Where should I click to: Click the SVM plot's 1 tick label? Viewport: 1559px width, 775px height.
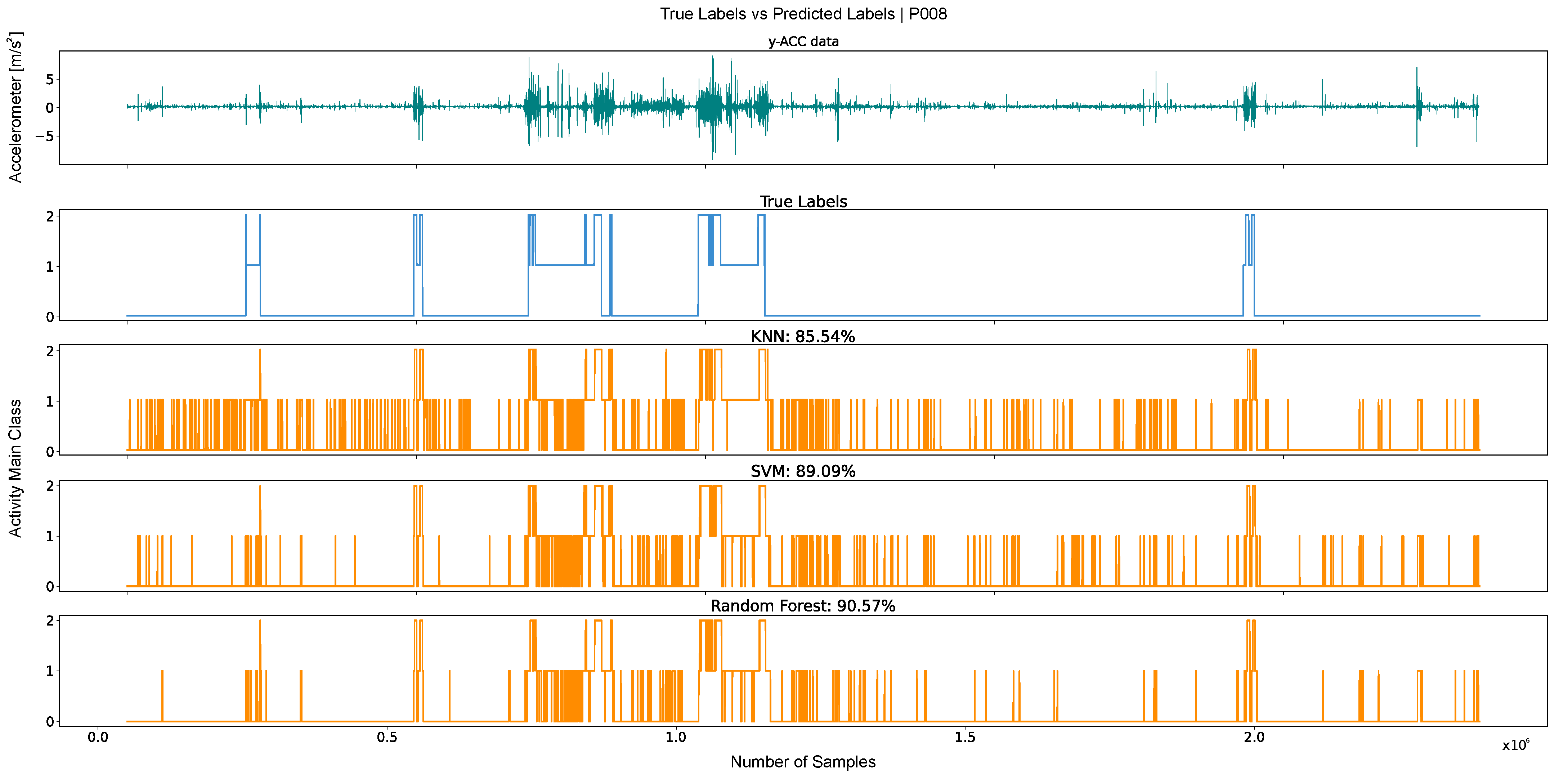click(x=50, y=537)
